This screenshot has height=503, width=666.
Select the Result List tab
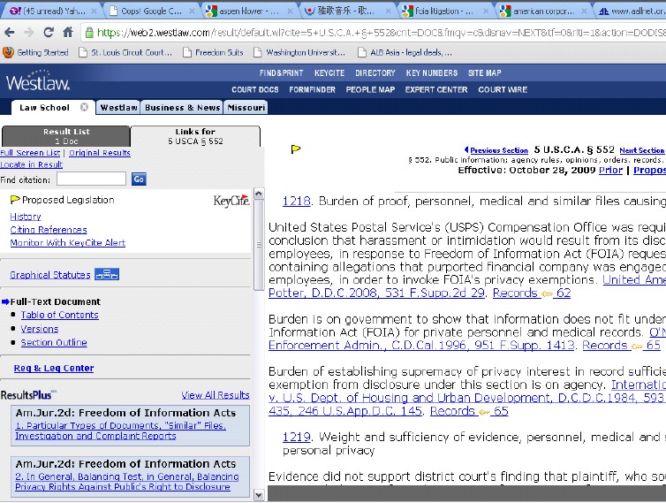(x=66, y=136)
